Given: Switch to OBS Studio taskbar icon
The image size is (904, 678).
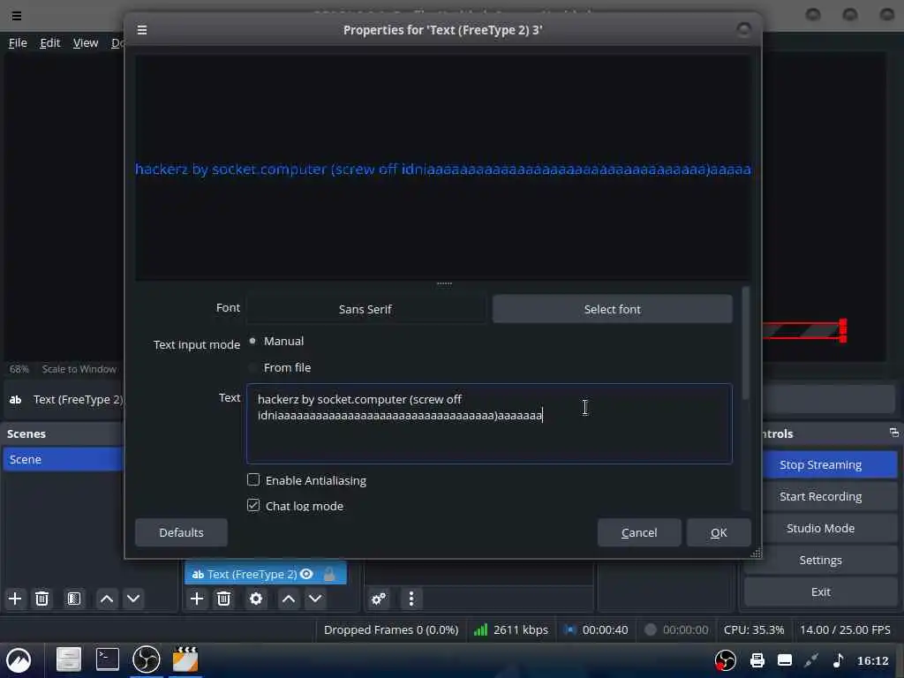Looking at the screenshot, I should click(146, 659).
